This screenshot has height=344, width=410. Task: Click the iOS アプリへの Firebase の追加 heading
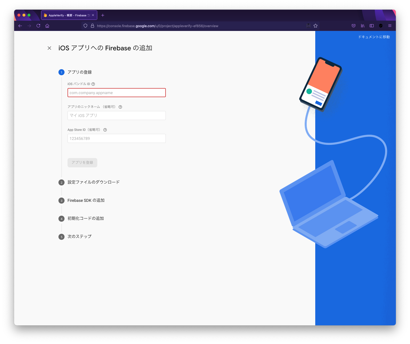pos(105,48)
